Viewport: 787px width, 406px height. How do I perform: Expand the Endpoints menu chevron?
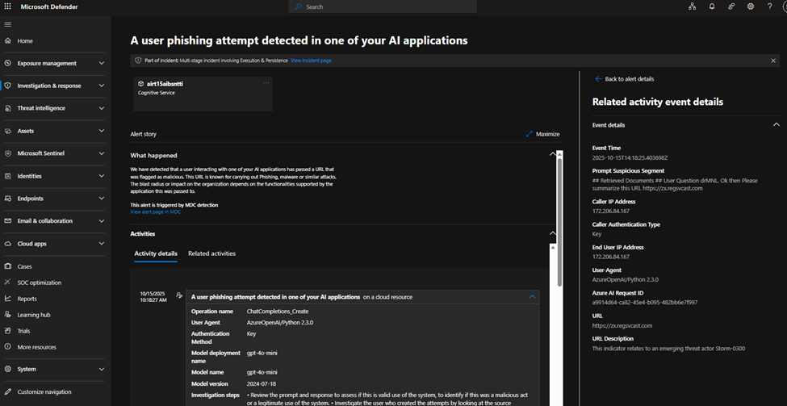coord(102,199)
